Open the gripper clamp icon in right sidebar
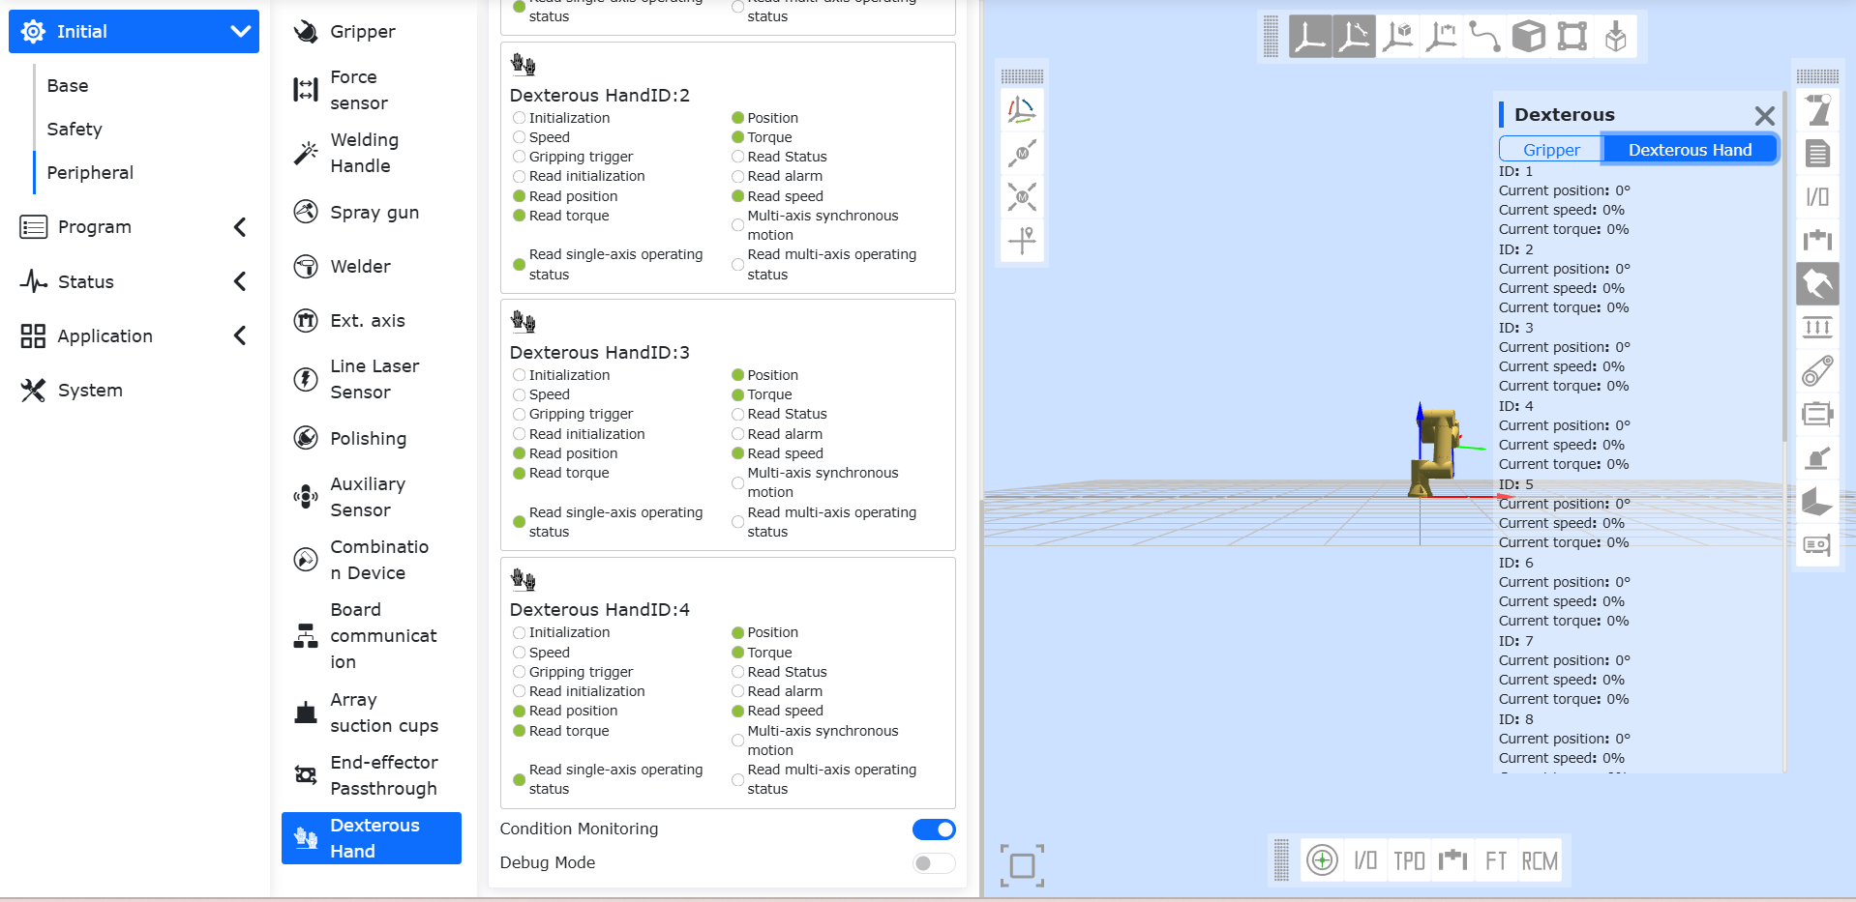Screen dimensions: 1856x902 pyautogui.click(x=1817, y=240)
